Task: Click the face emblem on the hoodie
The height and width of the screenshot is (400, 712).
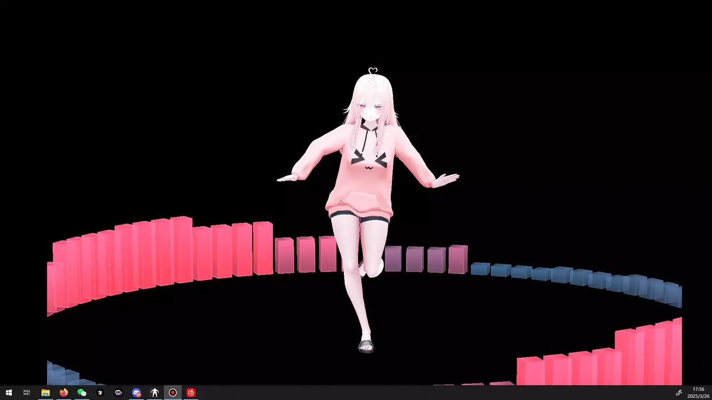Action: click(x=368, y=158)
